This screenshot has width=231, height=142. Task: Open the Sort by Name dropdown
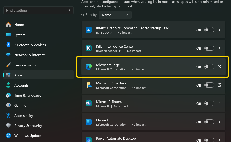tap(115, 15)
